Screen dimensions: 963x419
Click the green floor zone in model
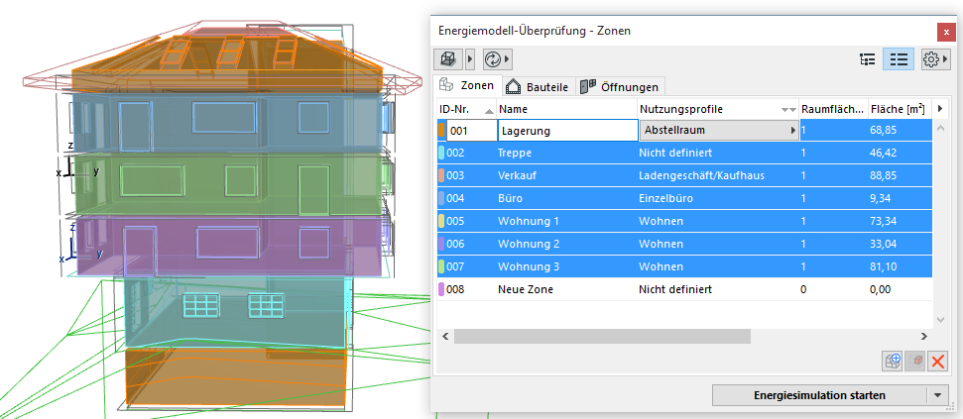227,184
